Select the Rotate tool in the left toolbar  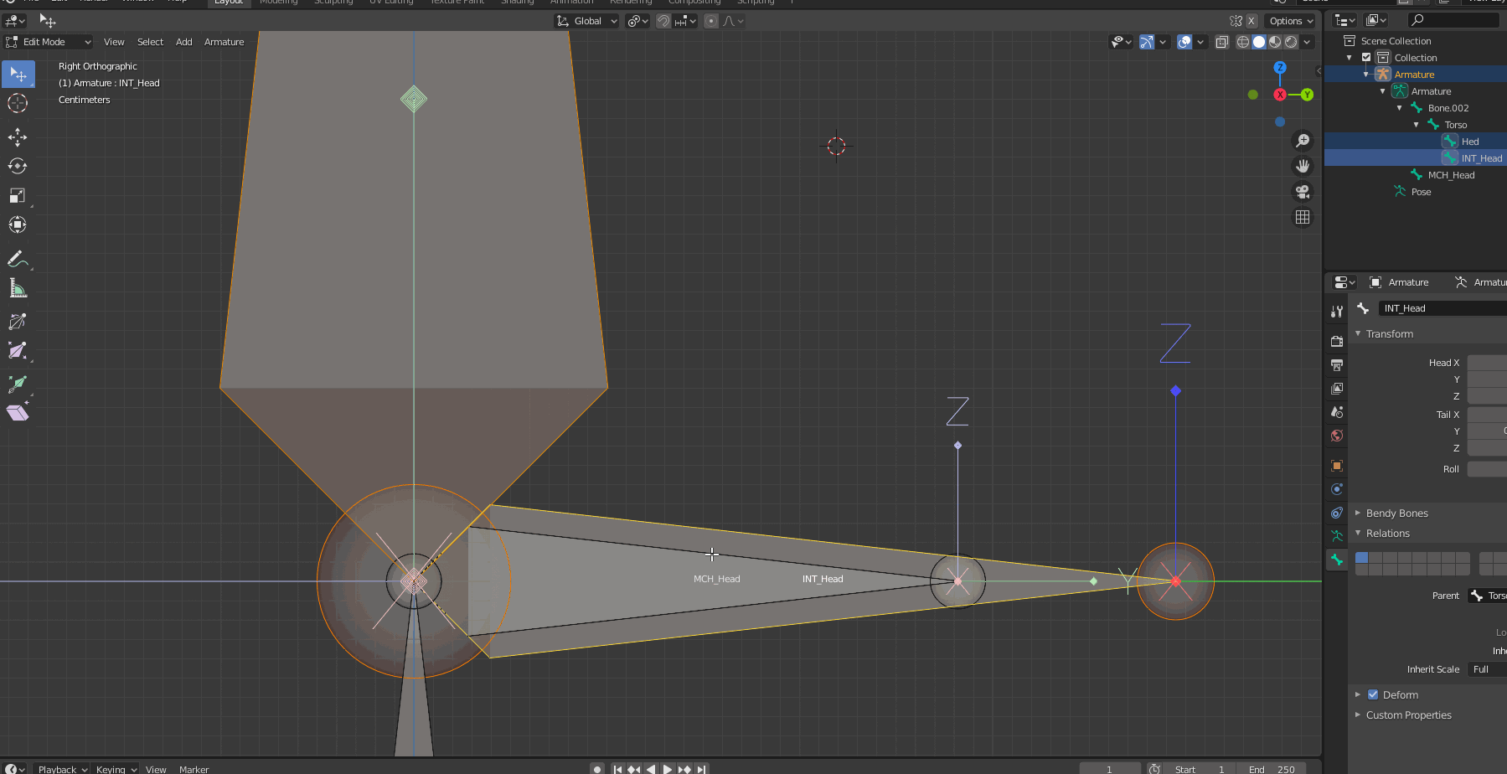[18, 166]
